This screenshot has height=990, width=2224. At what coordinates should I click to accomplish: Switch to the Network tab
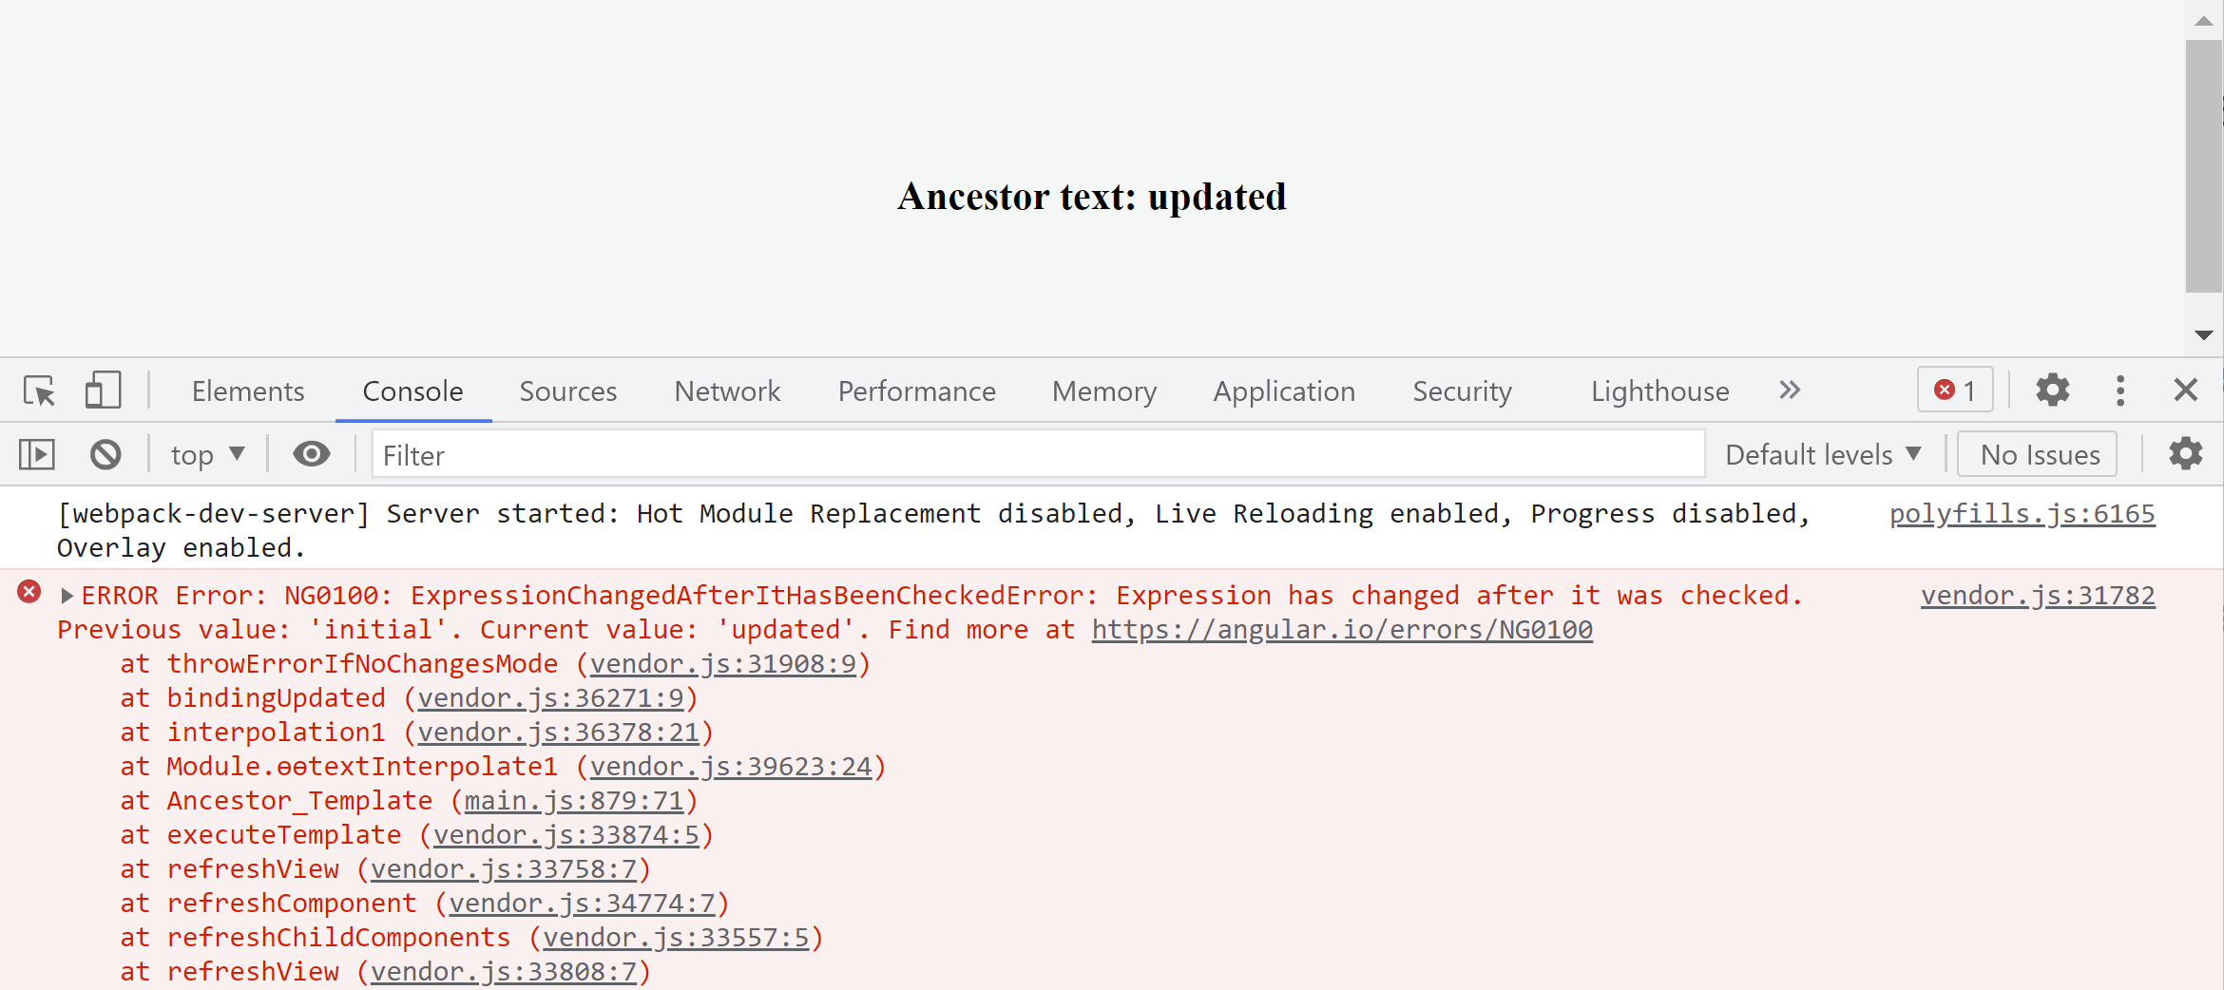tap(727, 391)
